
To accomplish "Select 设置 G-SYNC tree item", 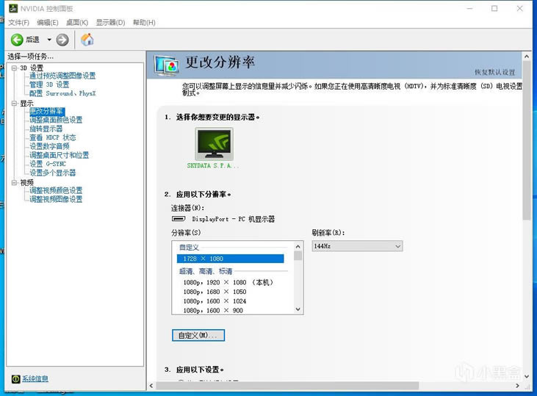I will click(x=48, y=164).
